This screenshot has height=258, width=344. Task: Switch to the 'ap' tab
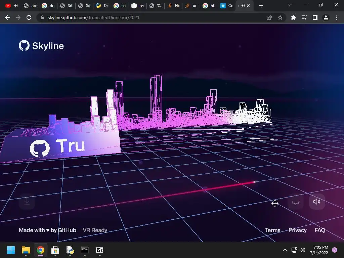[30, 6]
